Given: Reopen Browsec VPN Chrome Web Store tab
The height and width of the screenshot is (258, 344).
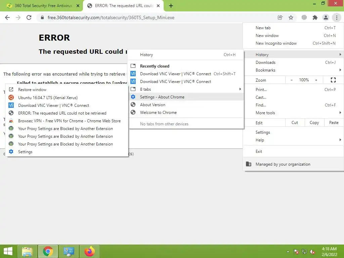Looking at the screenshot, I should pyautogui.click(x=67, y=121).
